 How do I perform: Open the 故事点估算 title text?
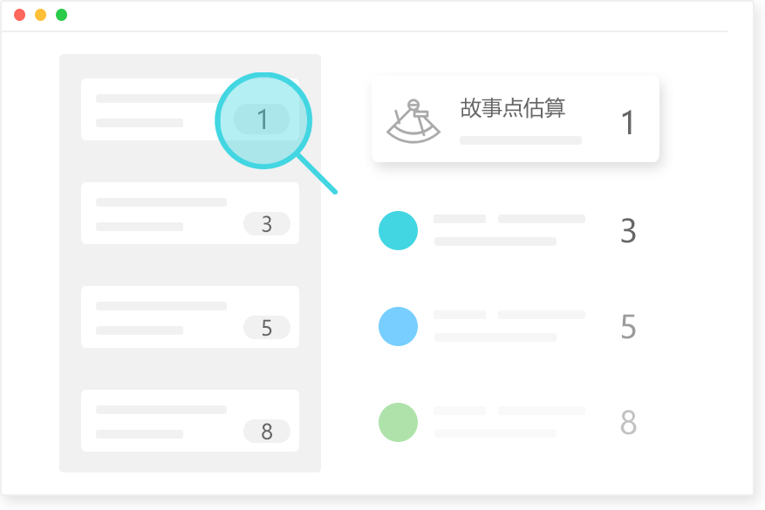513,108
